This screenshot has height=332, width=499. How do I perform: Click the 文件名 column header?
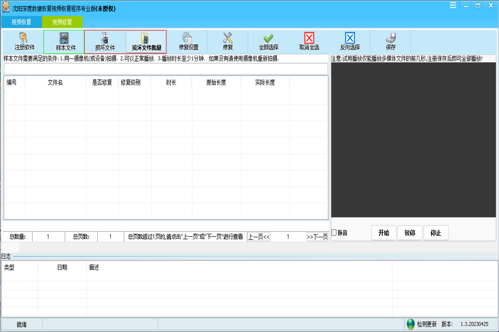point(55,83)
